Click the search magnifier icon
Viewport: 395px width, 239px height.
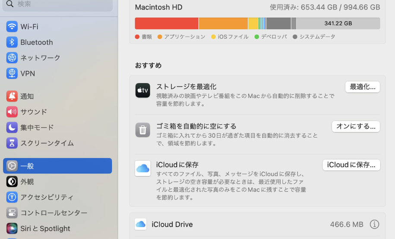click(10, 4)
